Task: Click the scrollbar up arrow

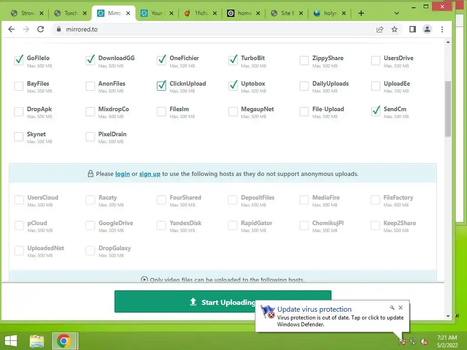Action: point(448,42)
